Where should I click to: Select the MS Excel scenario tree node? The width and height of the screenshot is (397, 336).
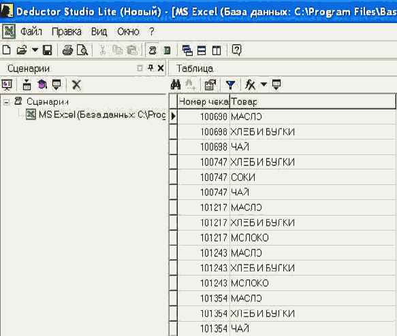point(96,115)
